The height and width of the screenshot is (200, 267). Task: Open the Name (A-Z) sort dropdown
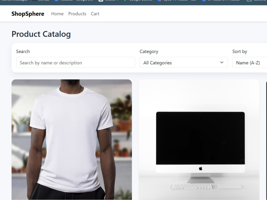250,63
